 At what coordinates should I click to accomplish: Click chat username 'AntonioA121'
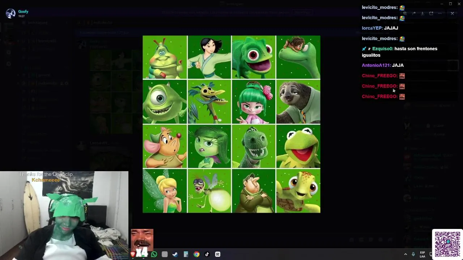376,65
